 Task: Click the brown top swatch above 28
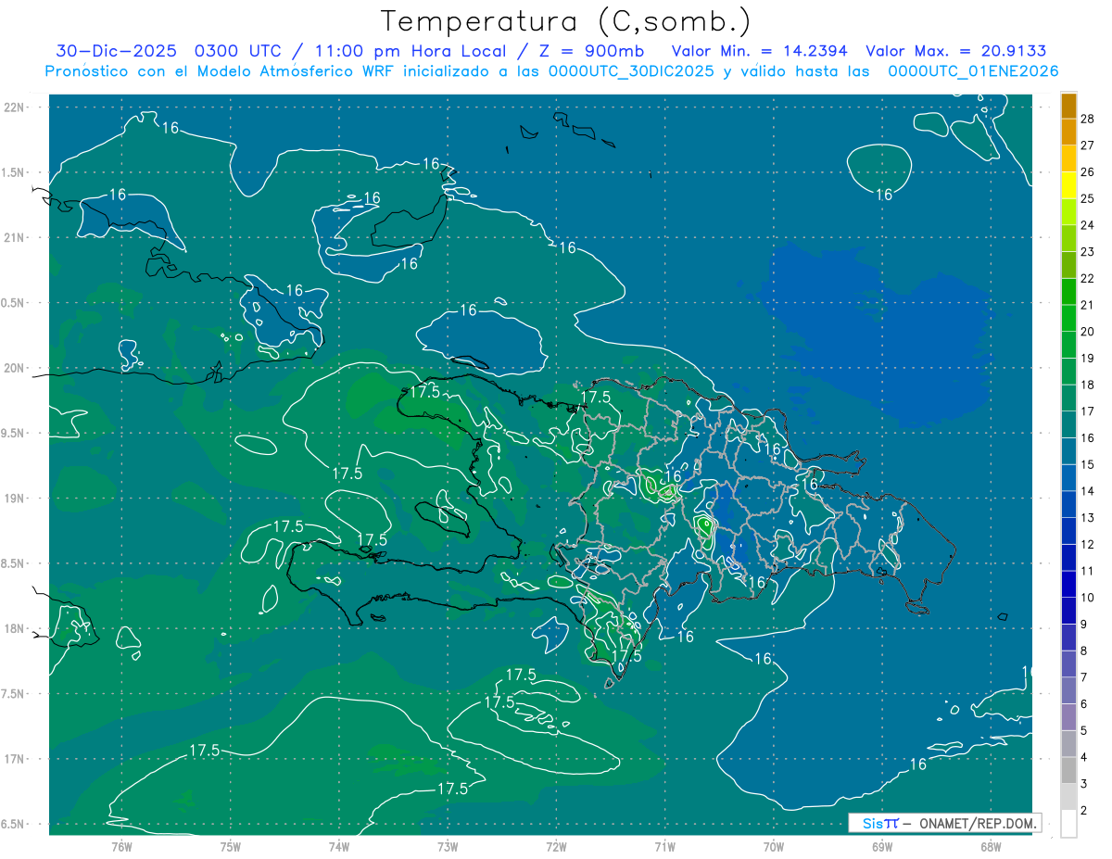1068,107
